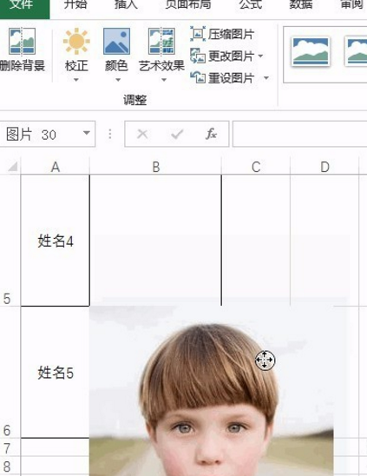Click the 重设图片 reset picture icon
367x476 pixels.
pyautogui.click(x=198, y=77)
